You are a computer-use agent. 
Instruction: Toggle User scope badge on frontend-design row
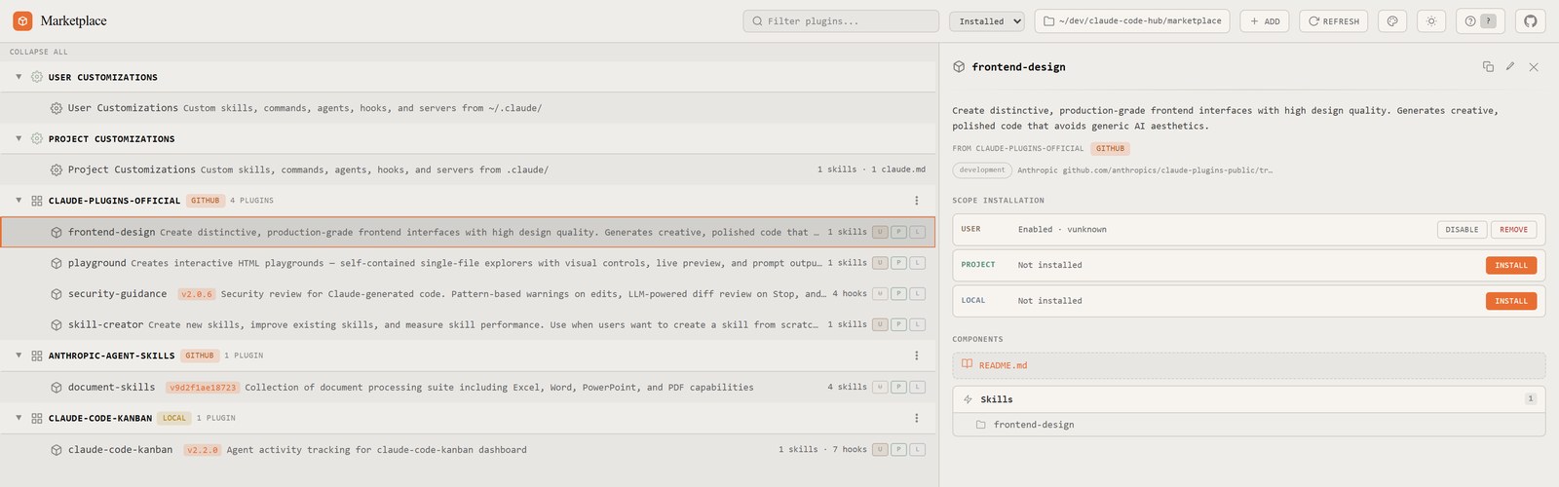pyautogui.click(x=880, y=232)
